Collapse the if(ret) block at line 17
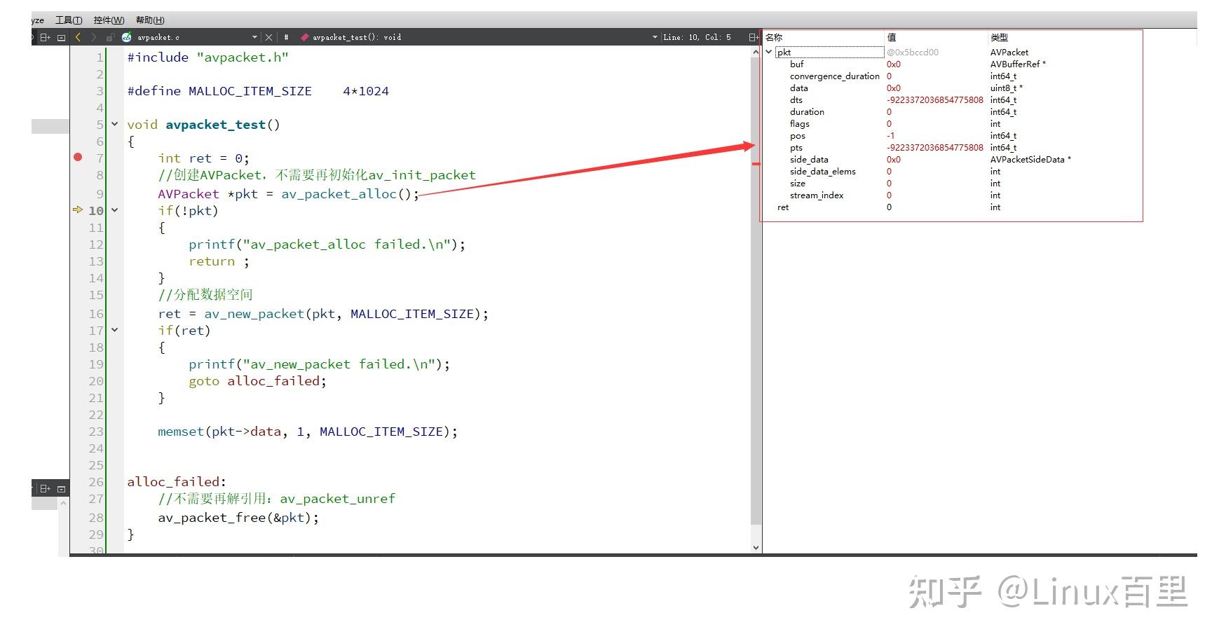This screenshot has width=1219, height=641. click(x=115, y=330)
